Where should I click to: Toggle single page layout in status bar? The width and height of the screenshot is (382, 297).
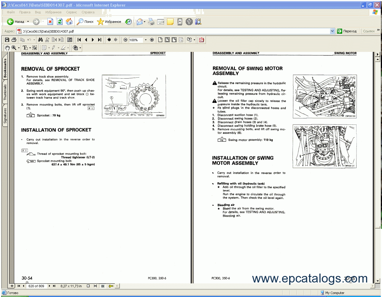tap(88, 286)
